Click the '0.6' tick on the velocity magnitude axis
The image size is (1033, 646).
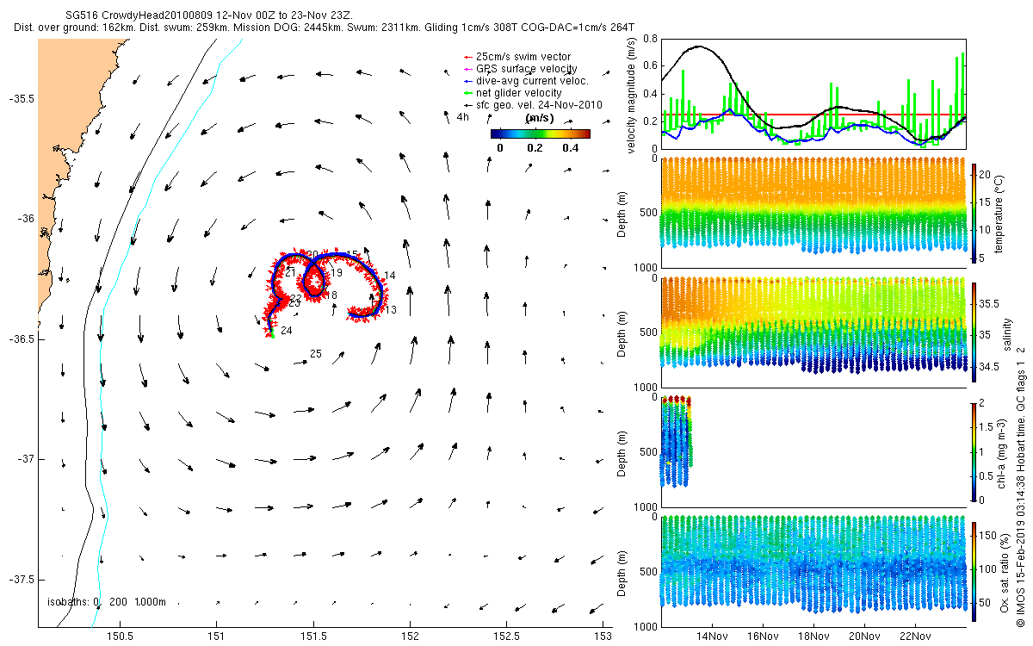651,66
